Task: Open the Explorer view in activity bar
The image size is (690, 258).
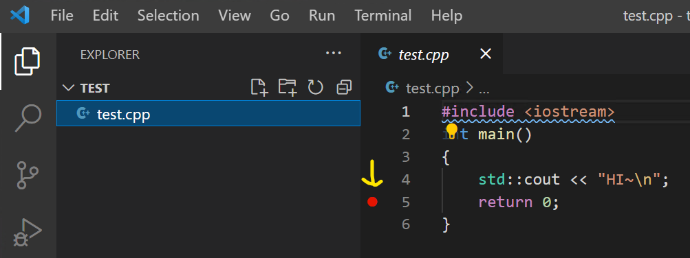Action: [x=28, y=61]
